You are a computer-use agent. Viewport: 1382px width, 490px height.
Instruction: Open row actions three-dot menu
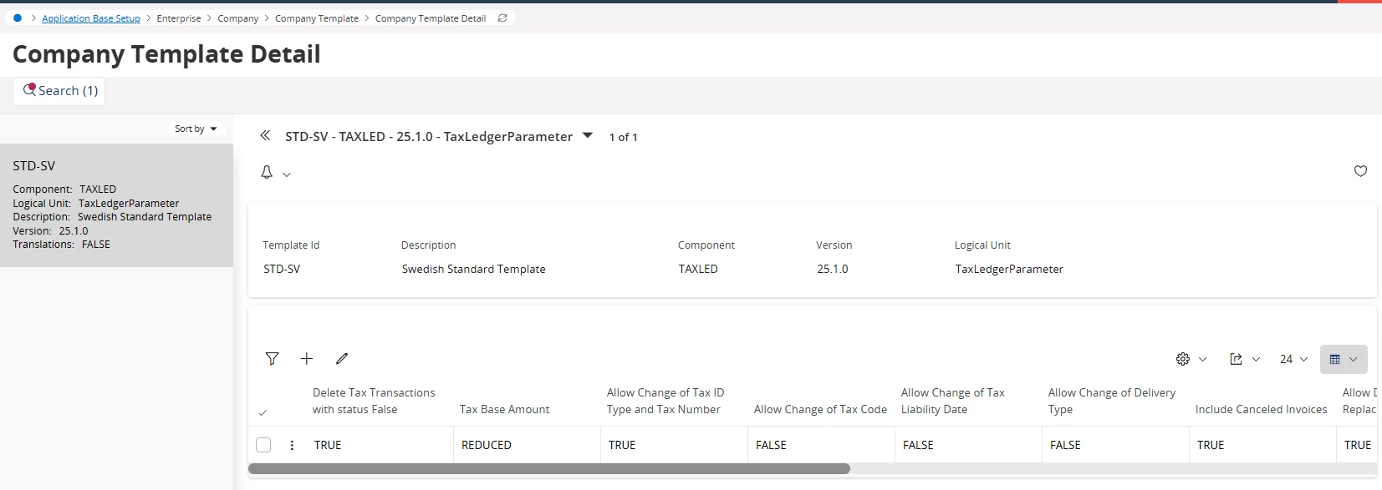(x=292, y=445)
